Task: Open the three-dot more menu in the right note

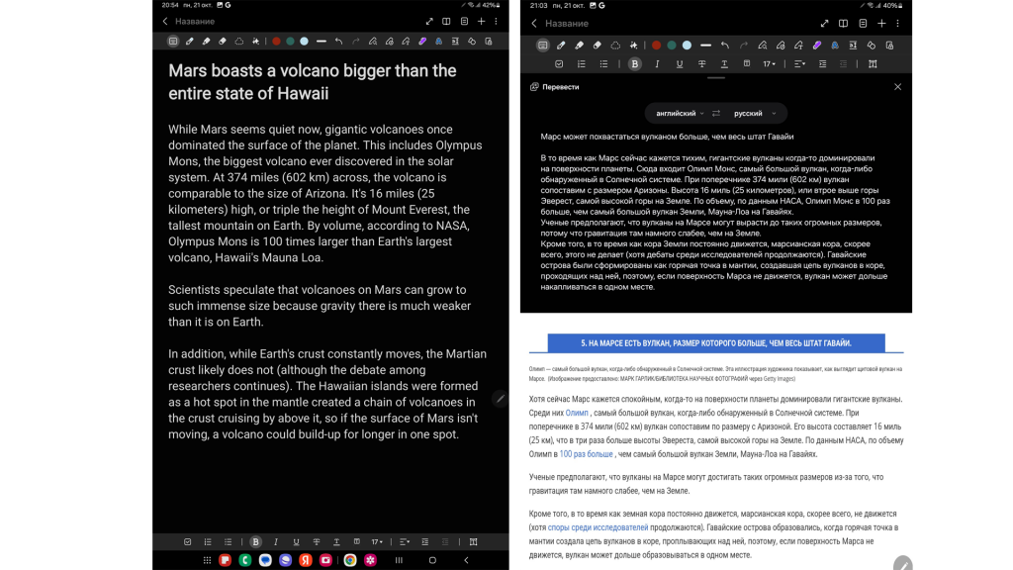Action: pyautogui.click(x=898, y=23)
